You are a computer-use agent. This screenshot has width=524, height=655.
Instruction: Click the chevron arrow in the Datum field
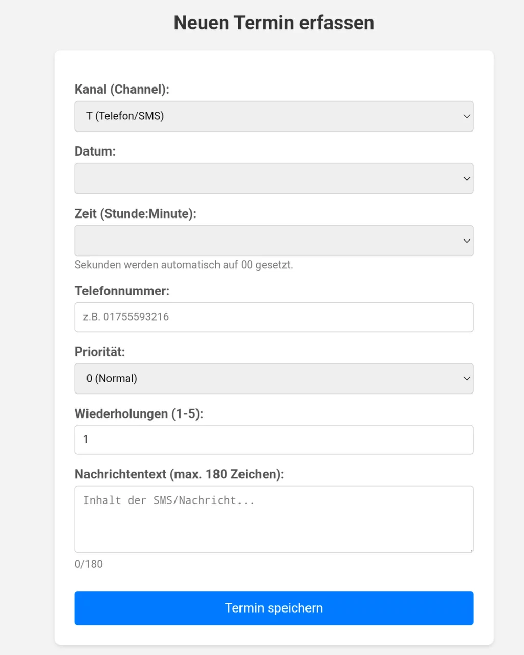pyautogui.click(x=467, y=179)
